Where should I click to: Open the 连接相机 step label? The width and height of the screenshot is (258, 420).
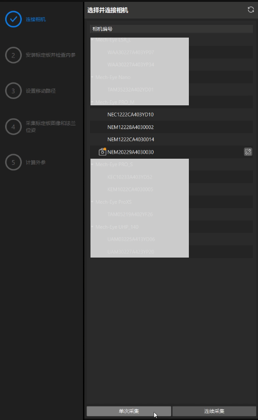[36, 19]
